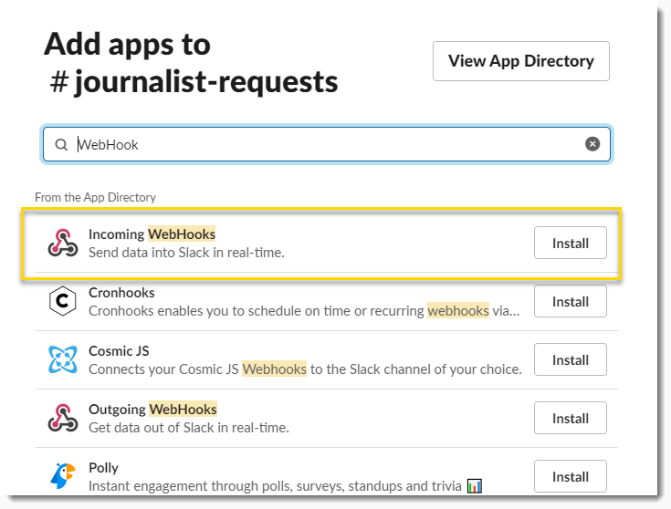Focus the WebHook search field
This screenshot has width=671, height=509.
tap(327, 144)
